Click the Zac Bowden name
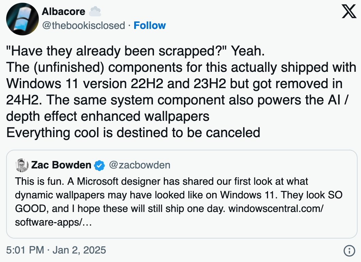The width and height of the screenshot is (361, 262). 61,165
